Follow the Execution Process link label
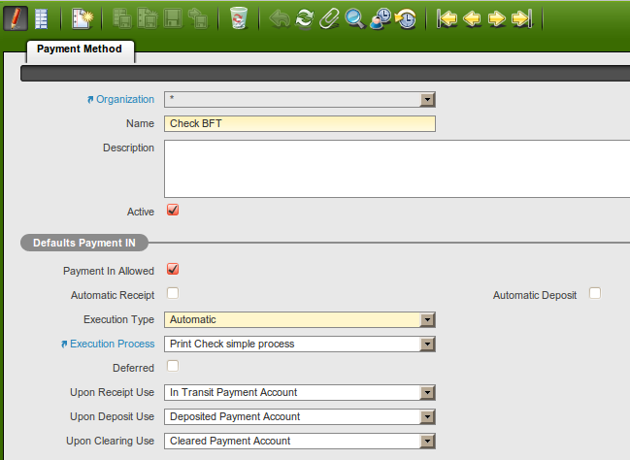630x460 pixels. point(112,344)
